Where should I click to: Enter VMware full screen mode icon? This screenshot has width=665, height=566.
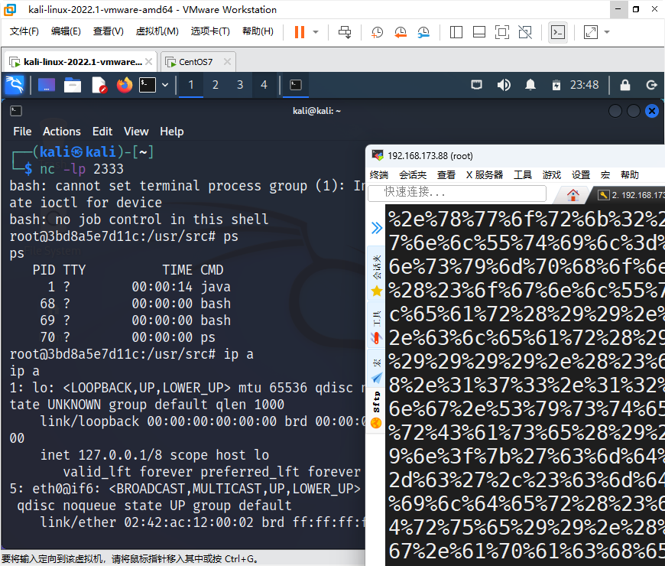pyautogui.click(x=501, y=32)
